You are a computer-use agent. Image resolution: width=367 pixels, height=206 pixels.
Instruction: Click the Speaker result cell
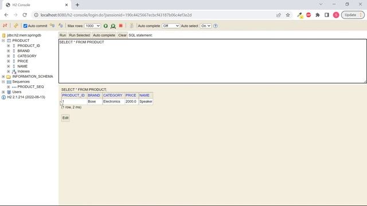point(146,102)
